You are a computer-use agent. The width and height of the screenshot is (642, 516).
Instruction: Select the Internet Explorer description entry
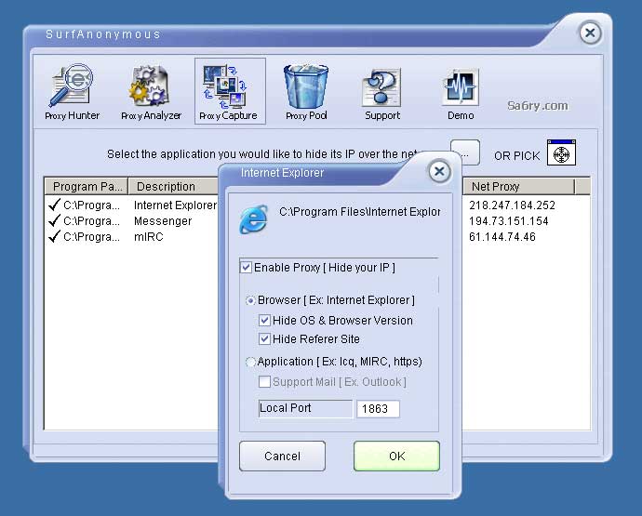(x=175, y=205)
